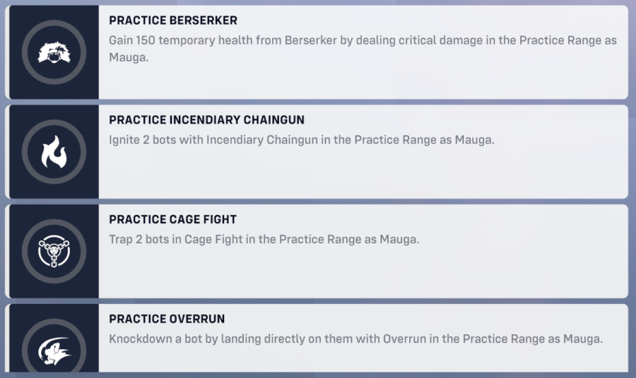The image size is (636, 378).
Task: Open the Practice Overrun heading
Action: (167, 319)
